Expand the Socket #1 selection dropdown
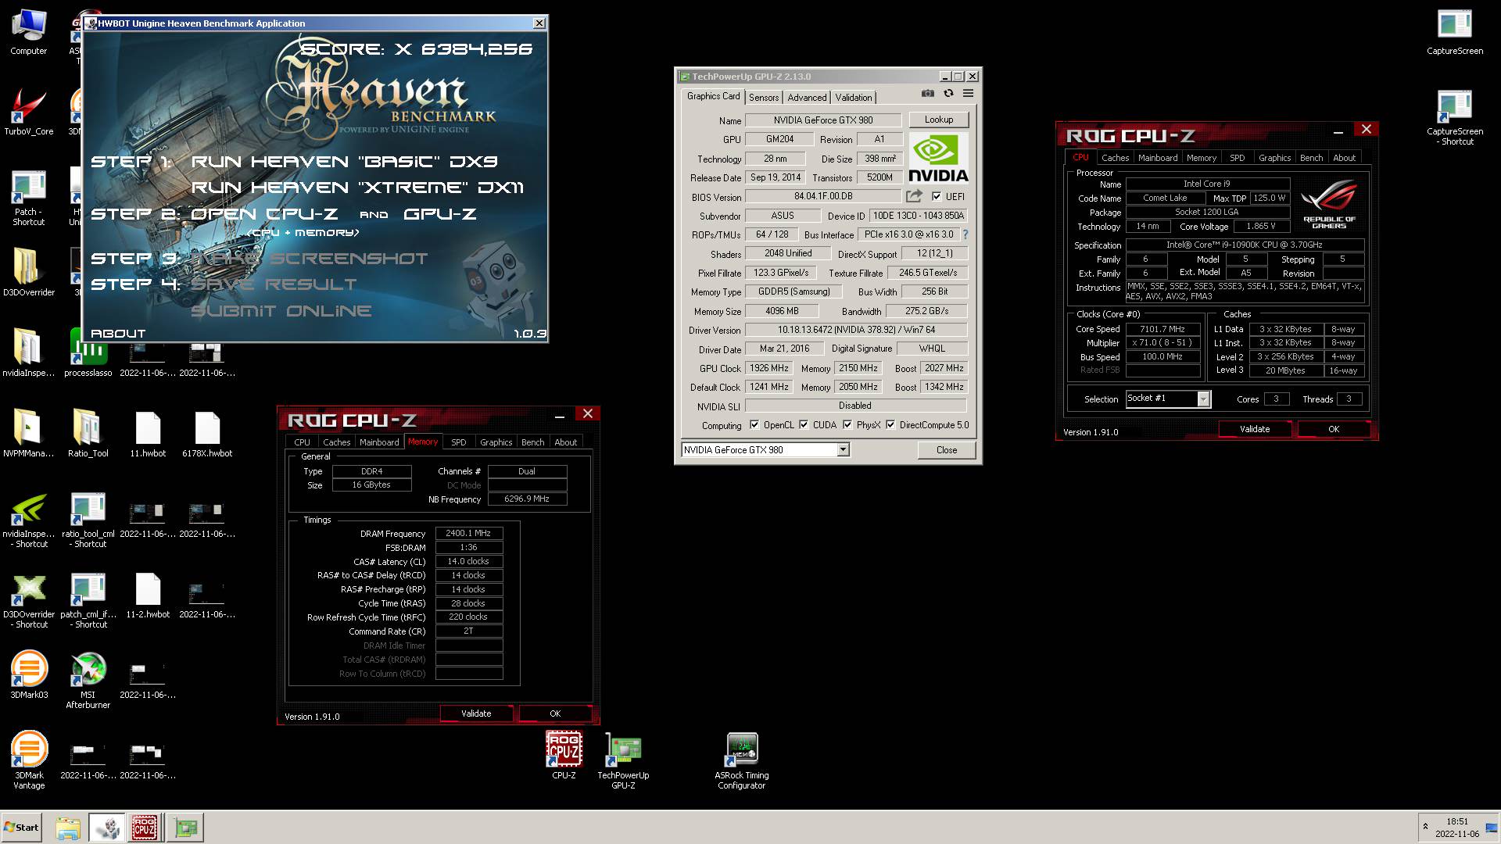Screen dimensions: 1501x844 tap(1203, 399)
